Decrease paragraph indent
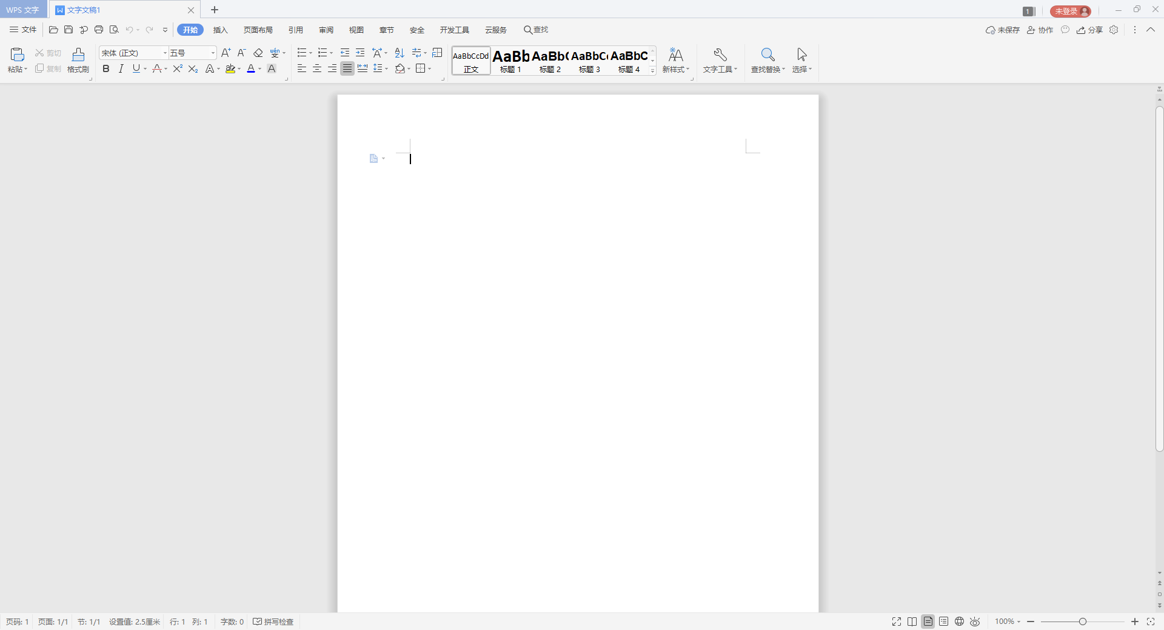The image size is (1164, 630). 345,53
